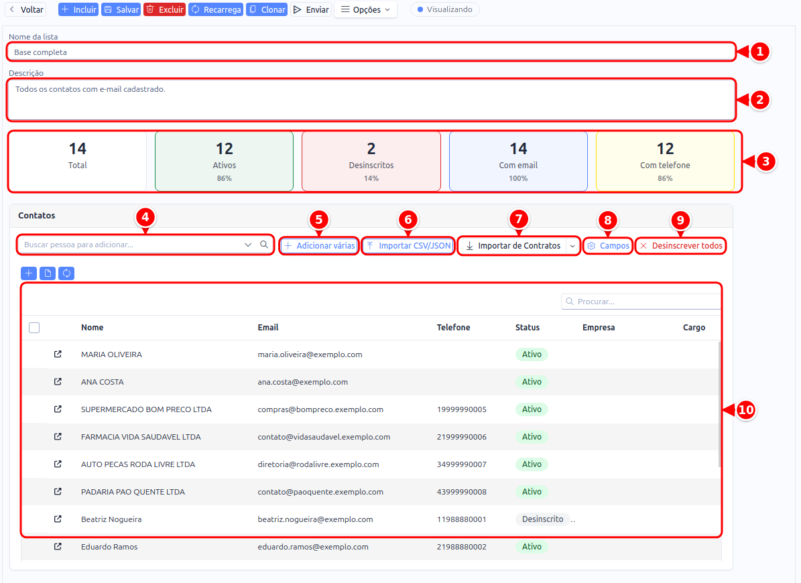Sort by the Status column header
This screenshot has width=801, height=583.
click(x=528, y=328)
